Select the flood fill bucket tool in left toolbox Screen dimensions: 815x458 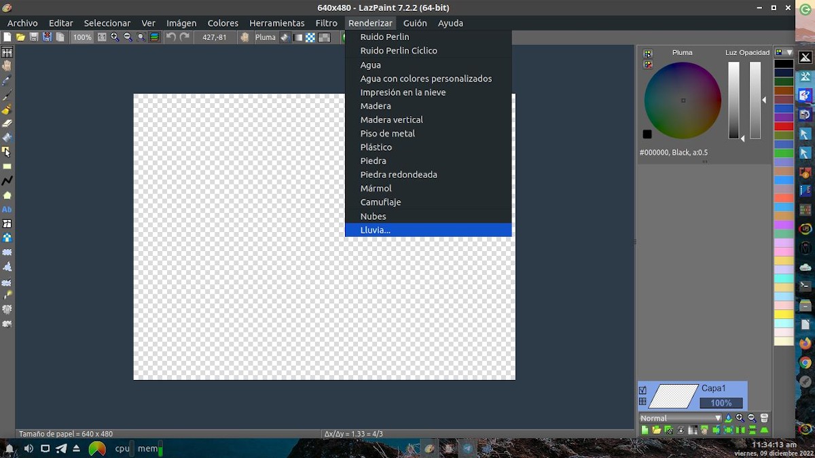(x=7, y=138)
